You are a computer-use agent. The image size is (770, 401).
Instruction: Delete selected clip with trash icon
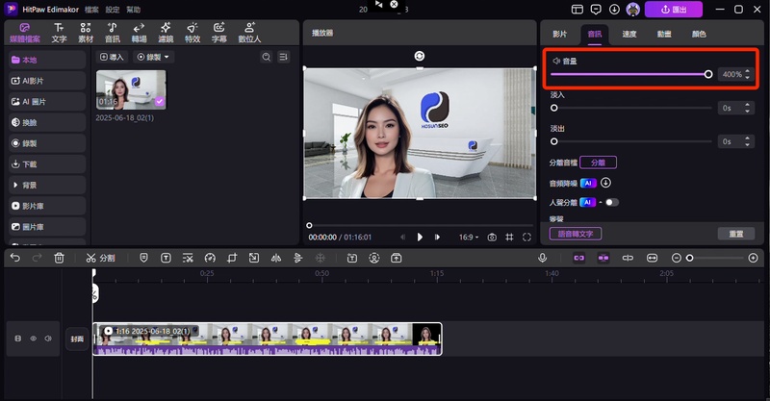tap(59, 258)
